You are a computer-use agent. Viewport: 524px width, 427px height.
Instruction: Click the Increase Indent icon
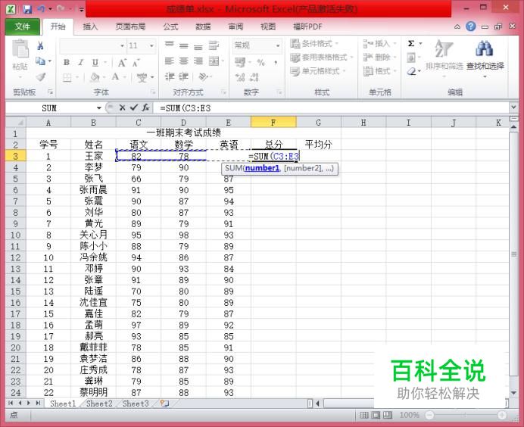coord(183,77)
